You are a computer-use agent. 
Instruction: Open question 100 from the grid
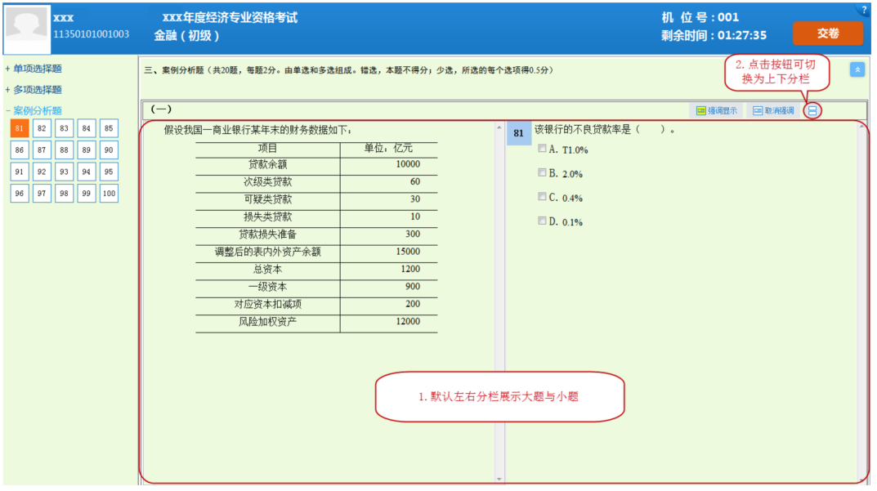109,194
